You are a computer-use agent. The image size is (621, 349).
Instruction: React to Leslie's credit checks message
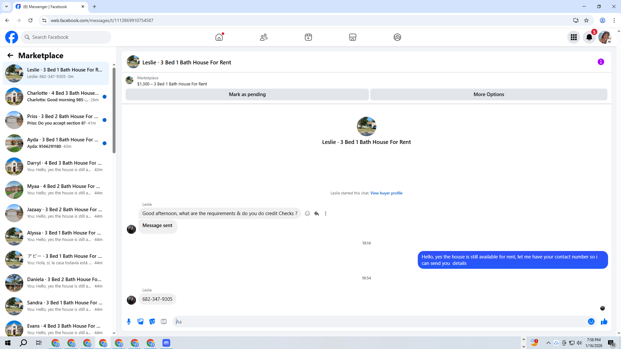coord(307,213)
